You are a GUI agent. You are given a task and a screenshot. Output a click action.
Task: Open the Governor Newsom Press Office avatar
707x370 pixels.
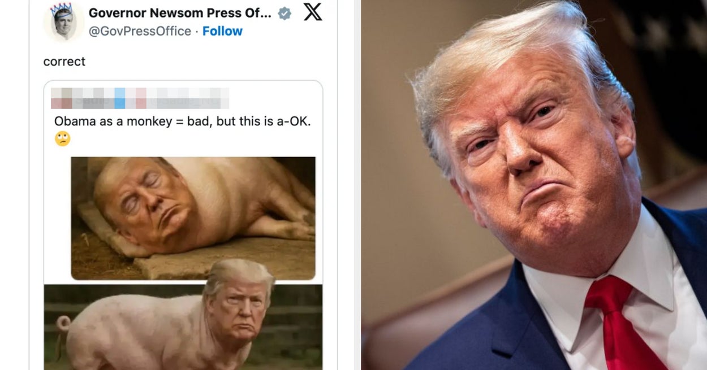pyautogui.click(x=63, y=21)
